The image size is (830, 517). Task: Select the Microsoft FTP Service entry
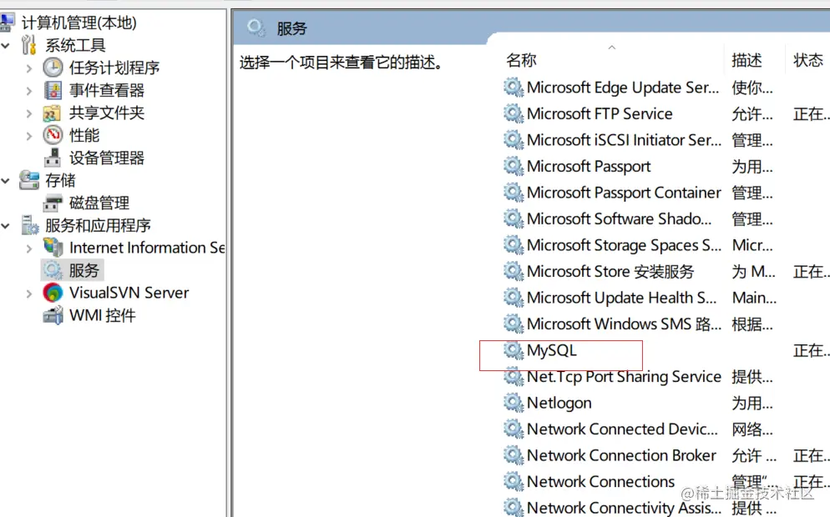point(600,113)
